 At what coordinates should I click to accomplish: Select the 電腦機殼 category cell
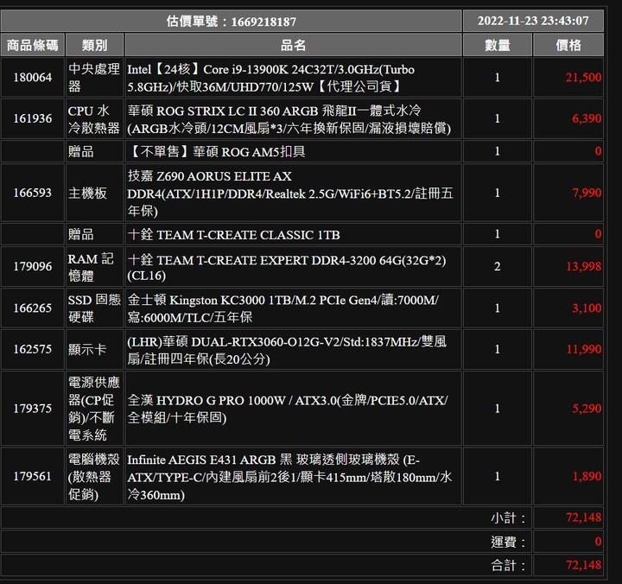[x=94, y=477]
